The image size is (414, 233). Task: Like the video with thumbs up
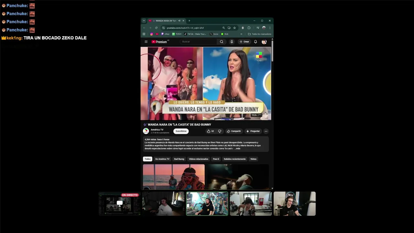click(x=210, y=131)
